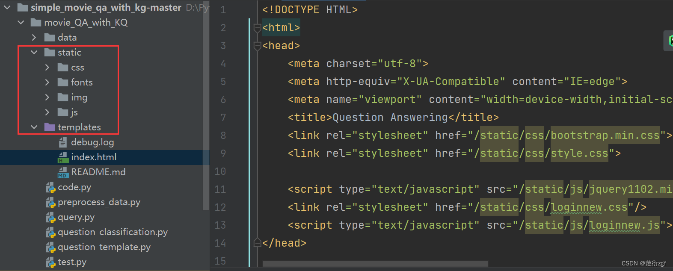673x271 pixels.
Task: Click the <!DOCTYPE HTML> line
Action: coord(310,10)
